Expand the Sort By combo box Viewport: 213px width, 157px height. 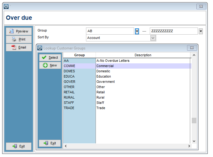pyautogui.click(x=153, y=38)
